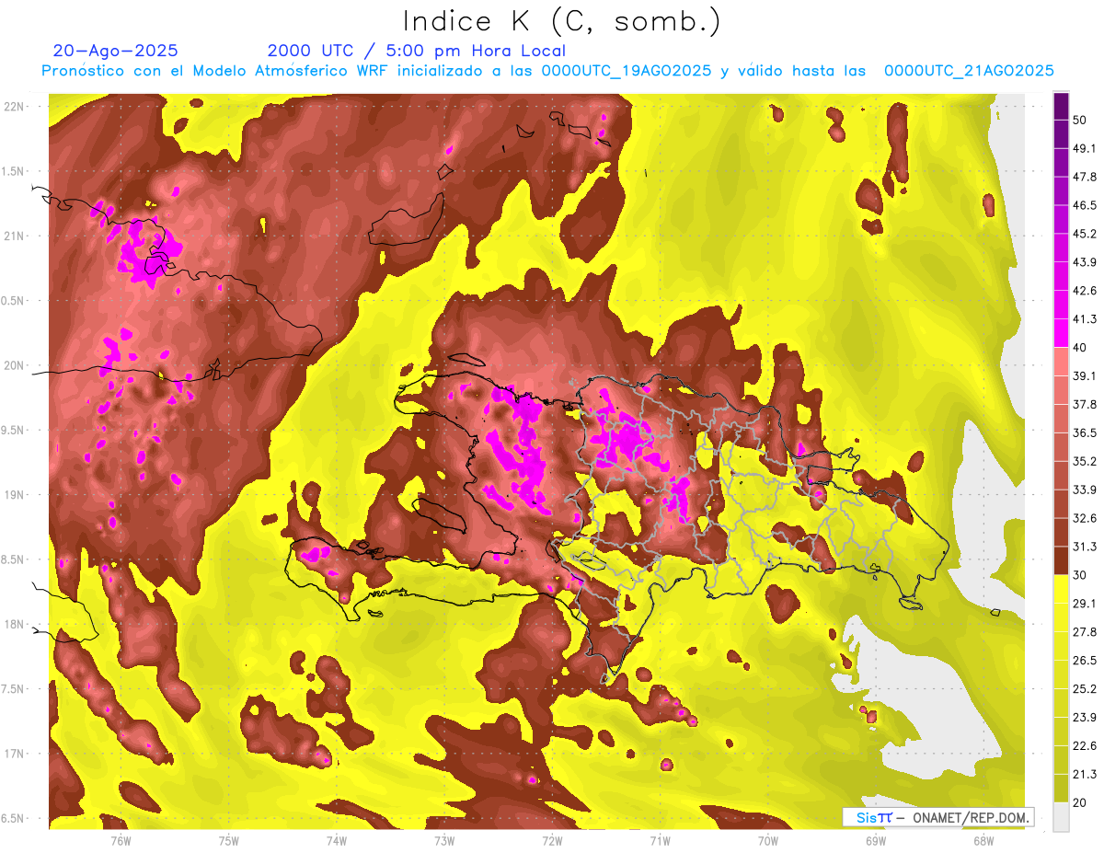This screenshot has width=1104, height=853.
Task: Pick the olive legend band between 20 and 21.3
Action: click(x=1061, y=789)
